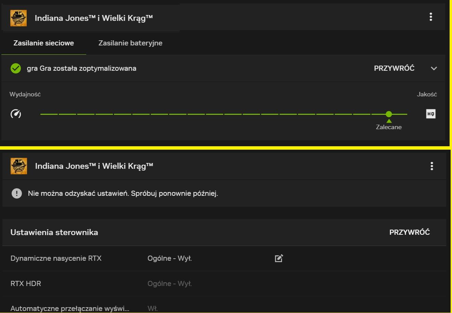Click the green slider handle above Zalecane
The height and width of the screenshot is (313, 452).
click(389, 114)
